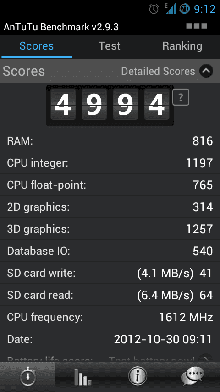Screen dimensions: 220x392
Task: Tap the stopwatch icon in bottom bar
Action: coord(27,376)
